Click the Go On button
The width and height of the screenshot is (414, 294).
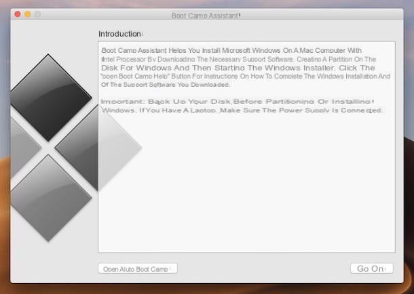(371, 268)
